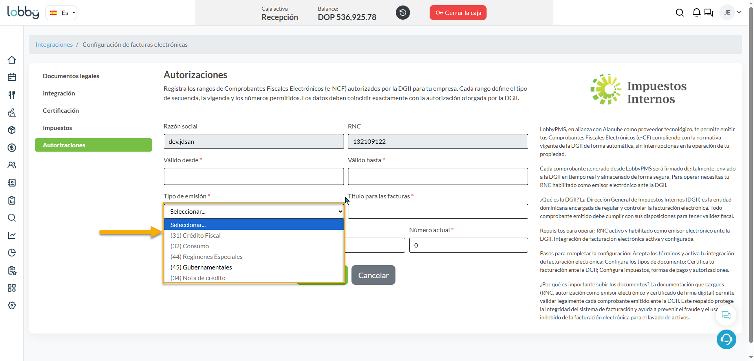Viewport: 754px width, 361px height.
Task: Open the dollar coin finance icon
Action: [x=12, y=148]
